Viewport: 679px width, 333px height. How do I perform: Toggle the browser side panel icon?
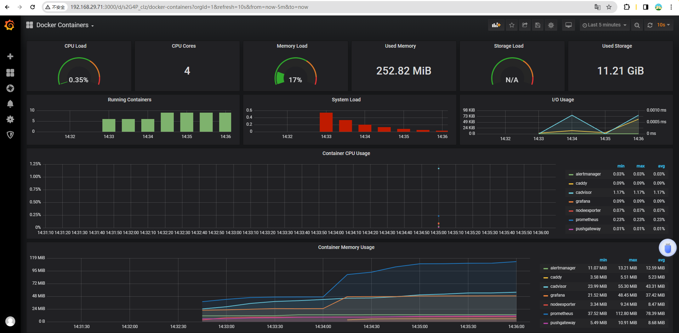click(646, 7)
